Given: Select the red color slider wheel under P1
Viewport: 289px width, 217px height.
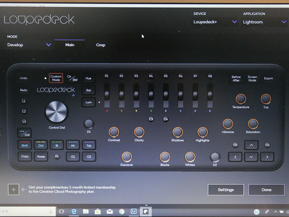Looking at the screenshot, I should tap(107, 95).
